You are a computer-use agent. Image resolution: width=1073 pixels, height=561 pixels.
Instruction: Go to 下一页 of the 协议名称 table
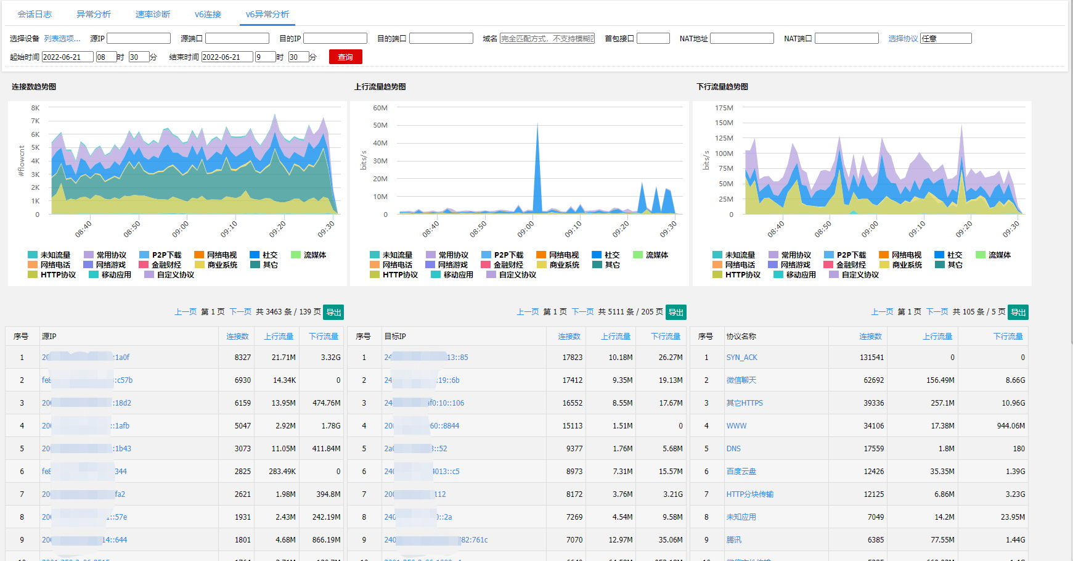[937, 312]
